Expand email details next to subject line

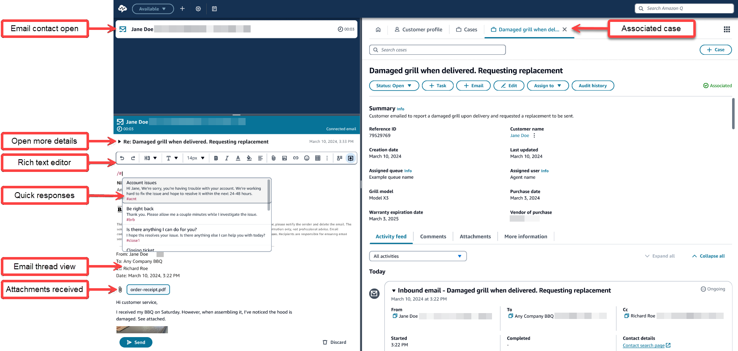coord(119,142)
